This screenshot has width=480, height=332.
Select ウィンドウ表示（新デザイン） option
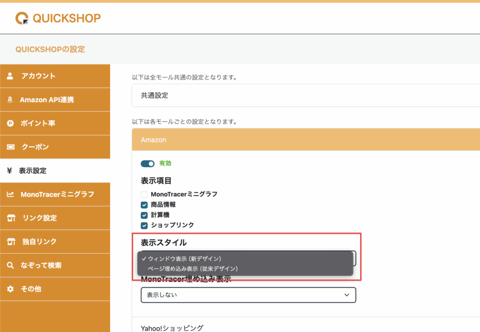[245, 258]
